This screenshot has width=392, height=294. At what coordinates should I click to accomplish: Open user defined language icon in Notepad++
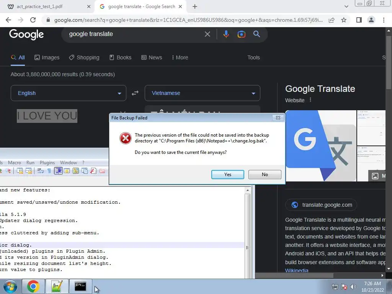coord(67,171)
